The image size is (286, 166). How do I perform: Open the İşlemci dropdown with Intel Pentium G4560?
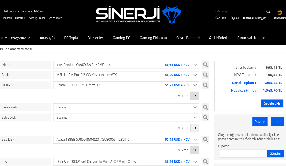(126, 65)
